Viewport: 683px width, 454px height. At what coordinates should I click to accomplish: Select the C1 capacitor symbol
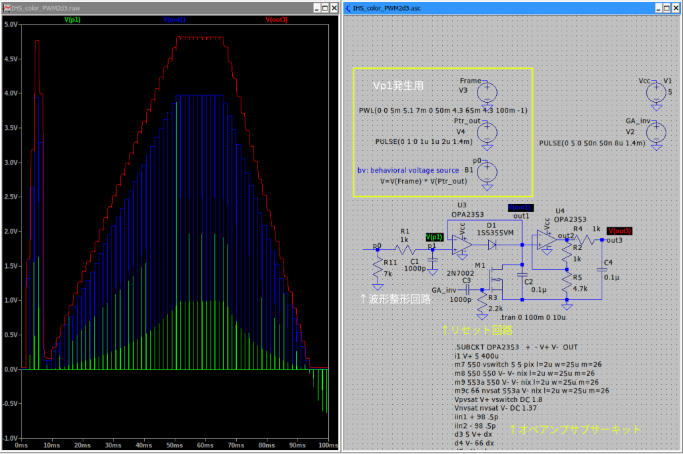tap(432, 261)
